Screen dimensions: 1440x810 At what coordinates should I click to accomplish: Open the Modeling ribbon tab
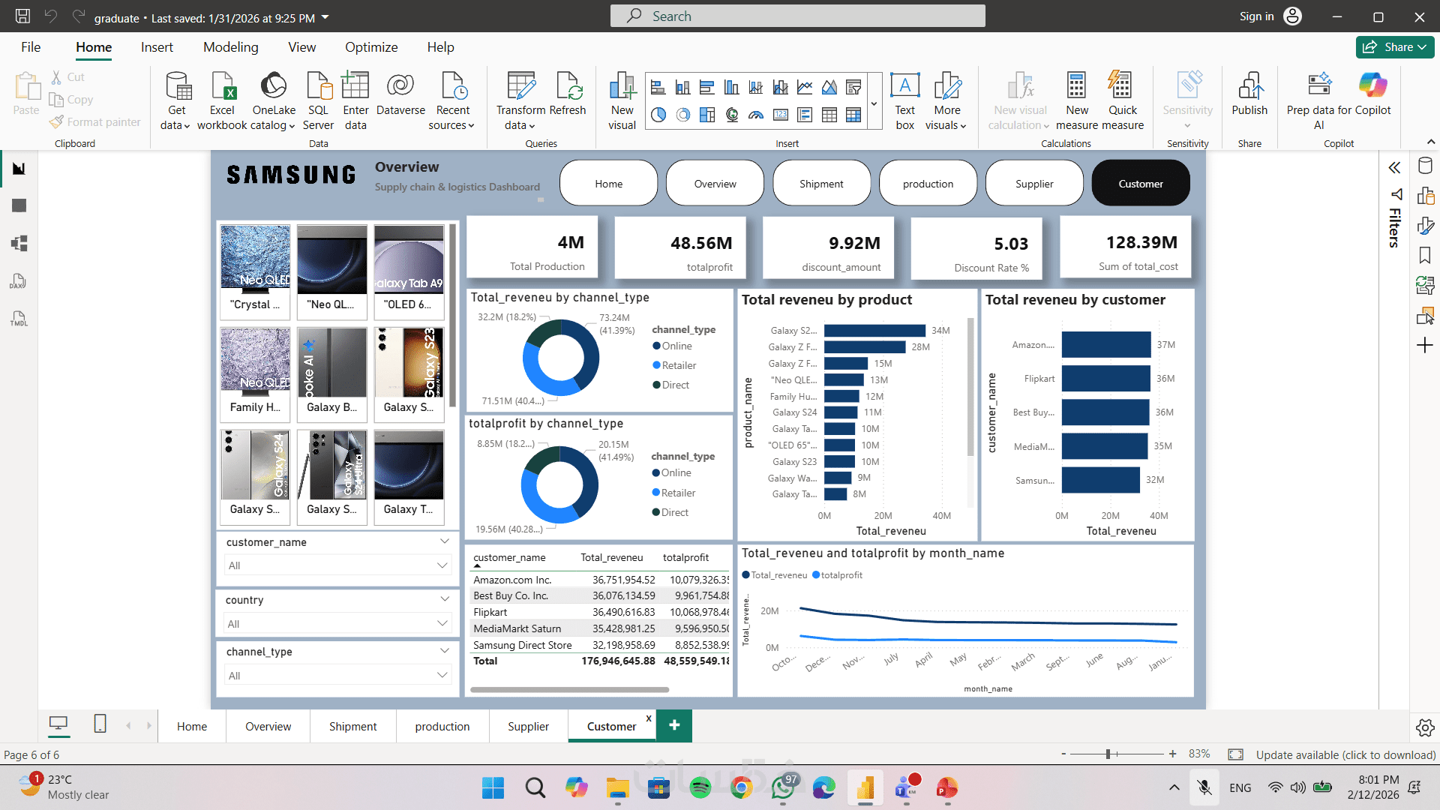(230, 47)
